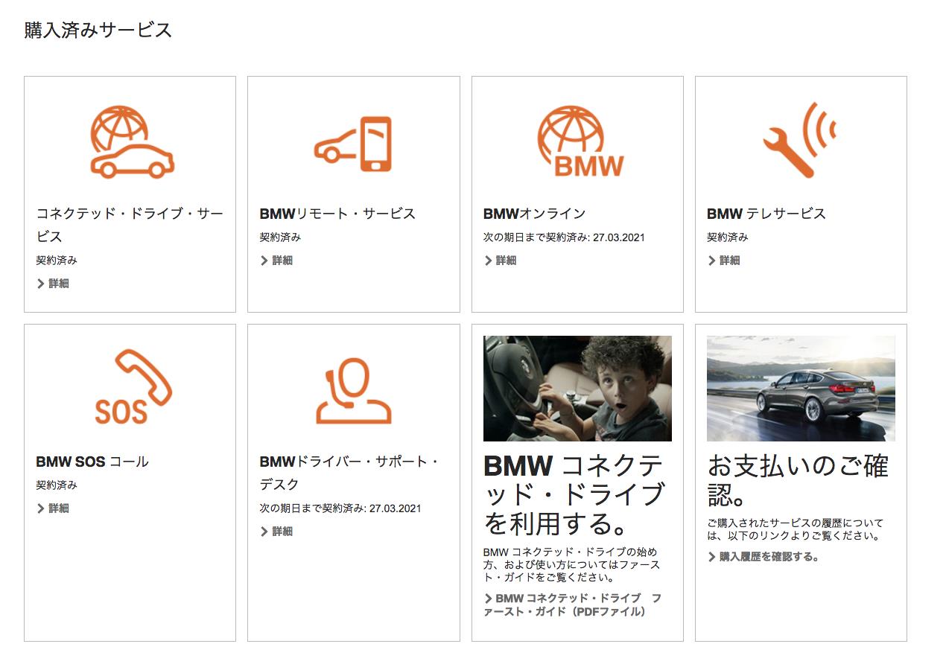Click the BMWドライバー・サポート・デスク title
Screen dimensions: 946x670
click(350, 473)
